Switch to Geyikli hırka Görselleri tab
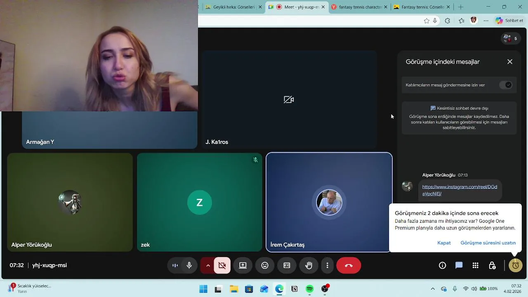The width and height of the screenshot is (528, 297). coord(233,7)
